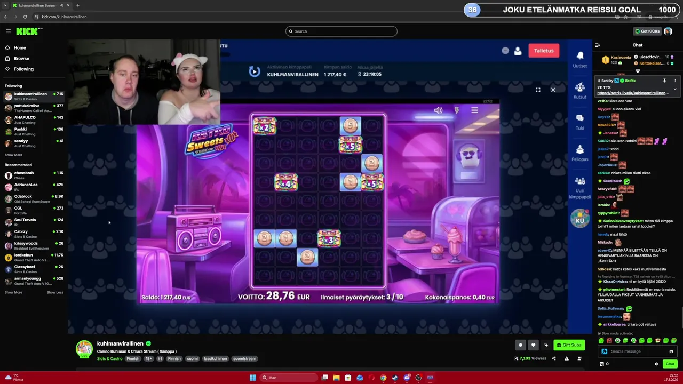Click the taskbar clock
The image size is (683, 384).
(x=670, y=378)
